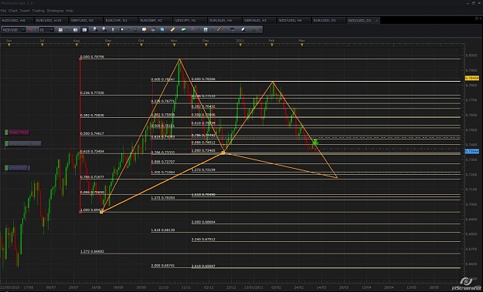Click the red icon beside the symbol box
This screenshot has width=483, height=292.
point(31,30)
